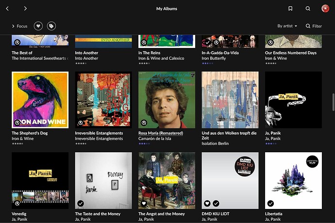Open artist Iron Butterfly
335x223 pixels.
(214, 58)
